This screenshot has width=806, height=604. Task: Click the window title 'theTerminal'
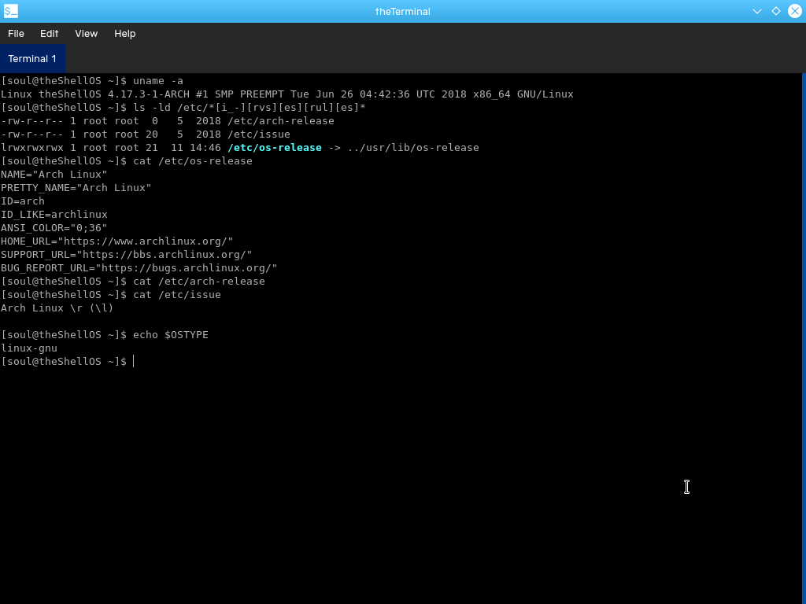click(x=402, y=11)
